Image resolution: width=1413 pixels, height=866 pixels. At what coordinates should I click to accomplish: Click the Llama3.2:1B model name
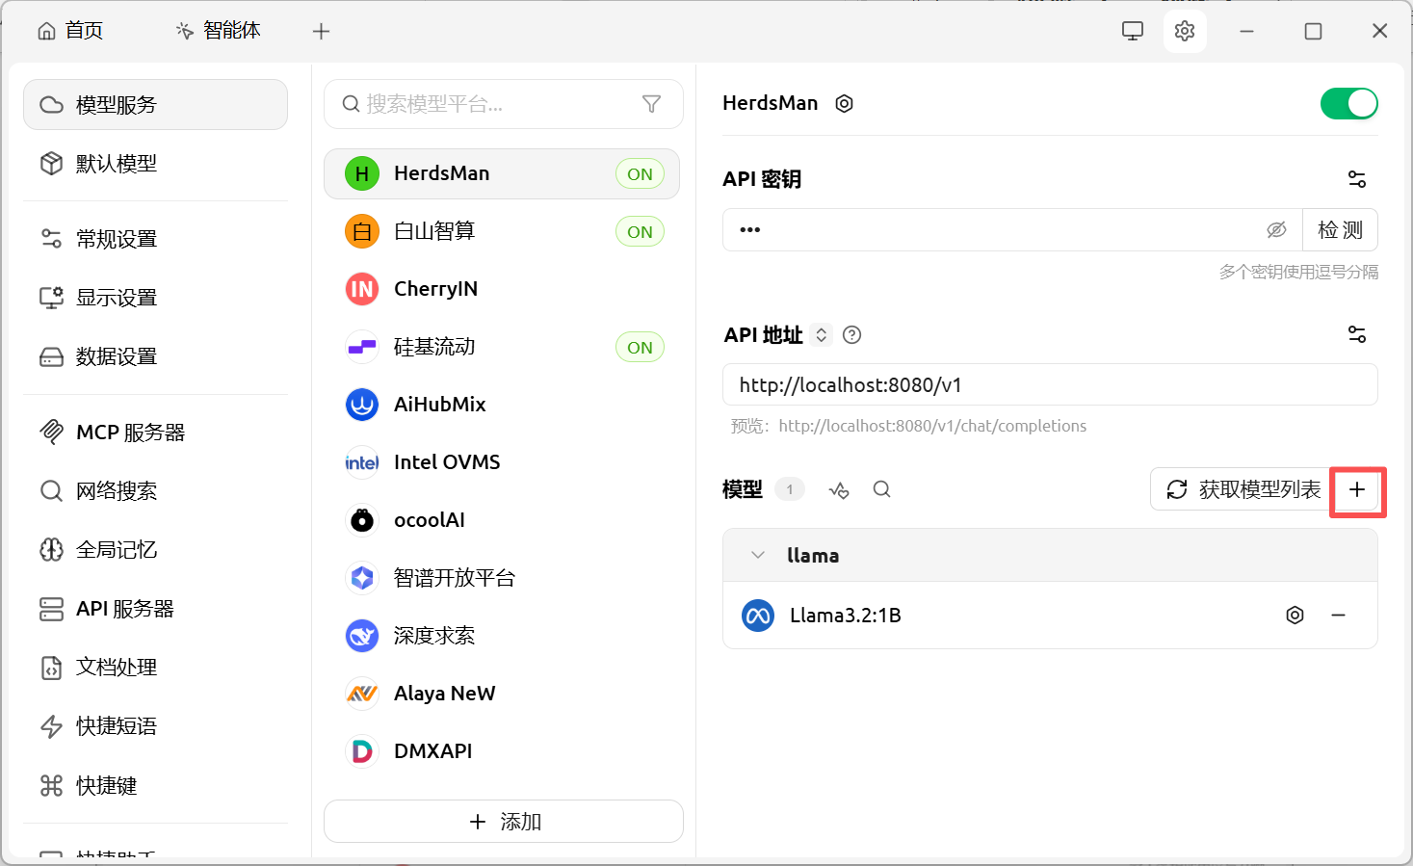(846, 616)
